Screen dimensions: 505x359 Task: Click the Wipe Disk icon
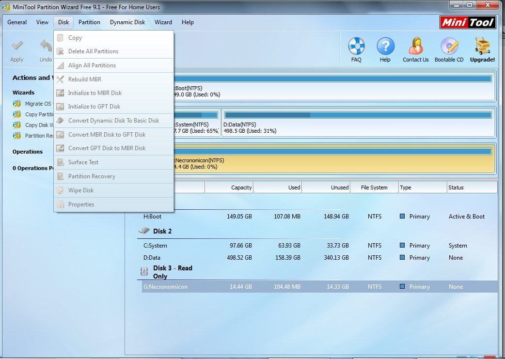[60, 190]
